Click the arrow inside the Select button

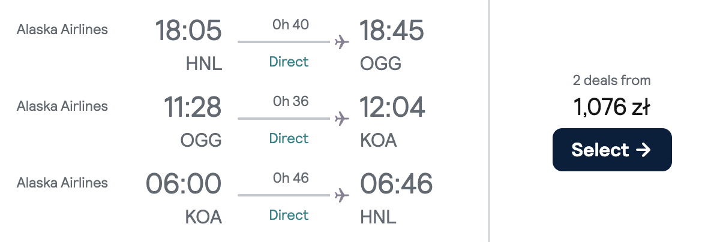point(643,150)
